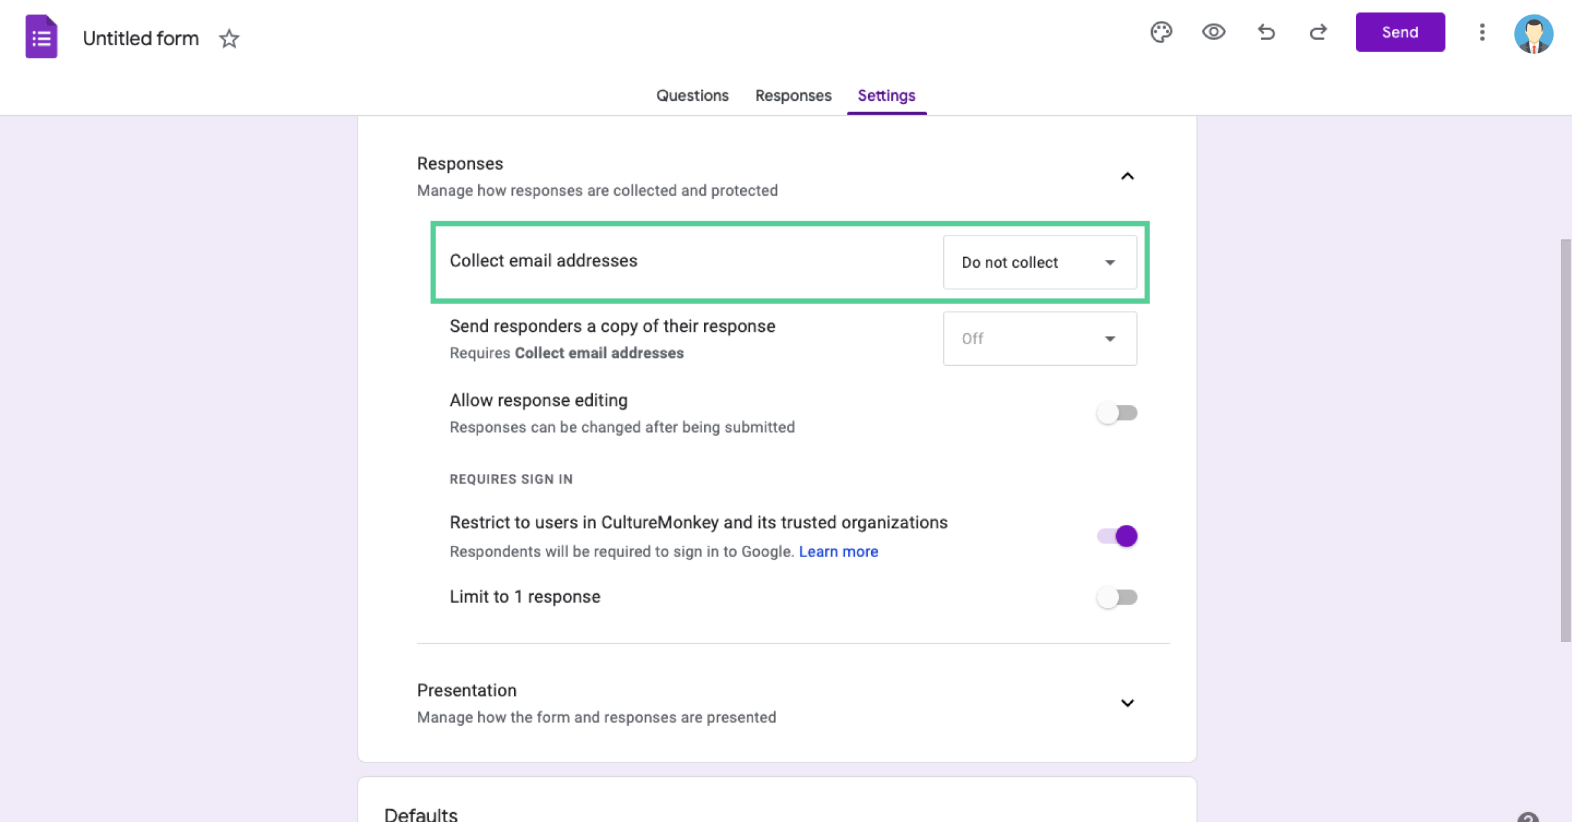Click the star icon next to form title
The height and width of the screenshot is (822, 1572).
(228, 39)
